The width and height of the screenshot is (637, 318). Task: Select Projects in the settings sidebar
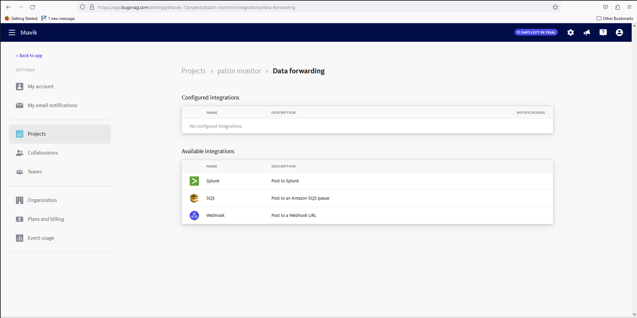pyautogui.click(x=60, y=134)
